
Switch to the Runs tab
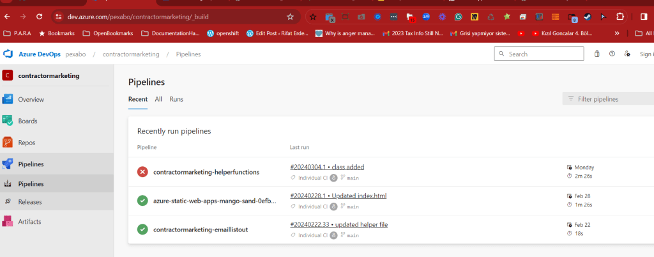pos(176,99)
